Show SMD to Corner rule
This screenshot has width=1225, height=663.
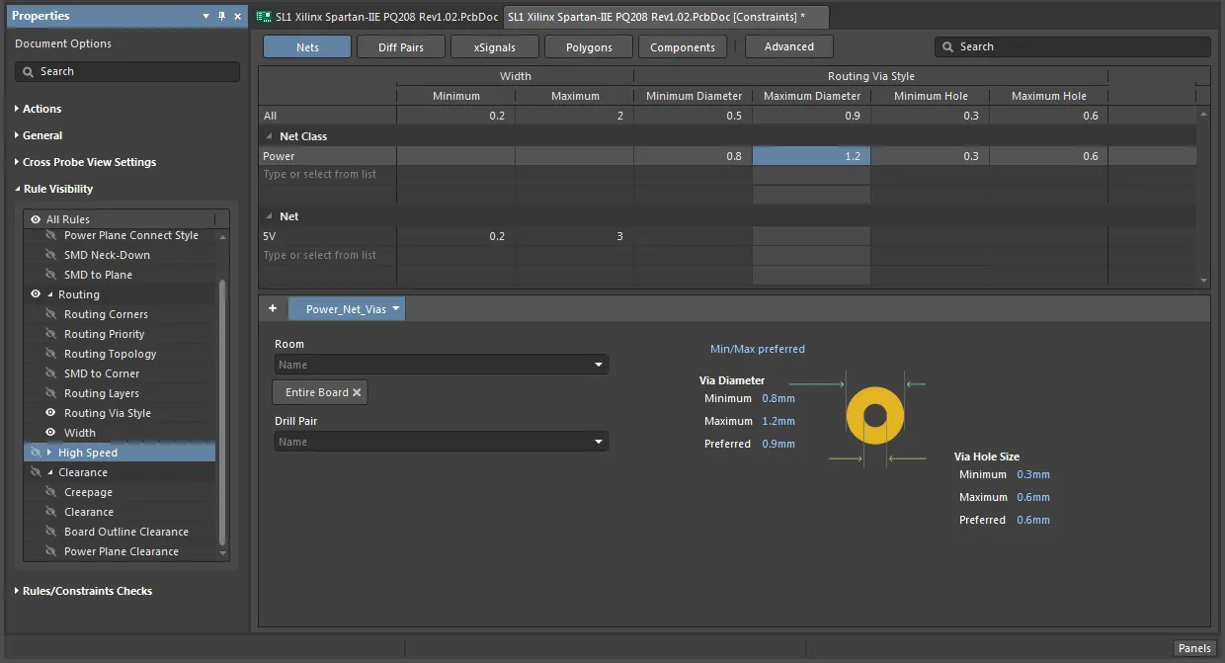point(51,373)
